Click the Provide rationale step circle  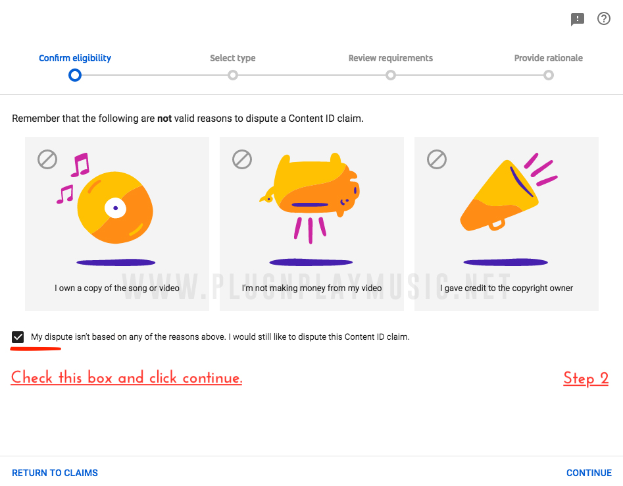pos(549,75)
